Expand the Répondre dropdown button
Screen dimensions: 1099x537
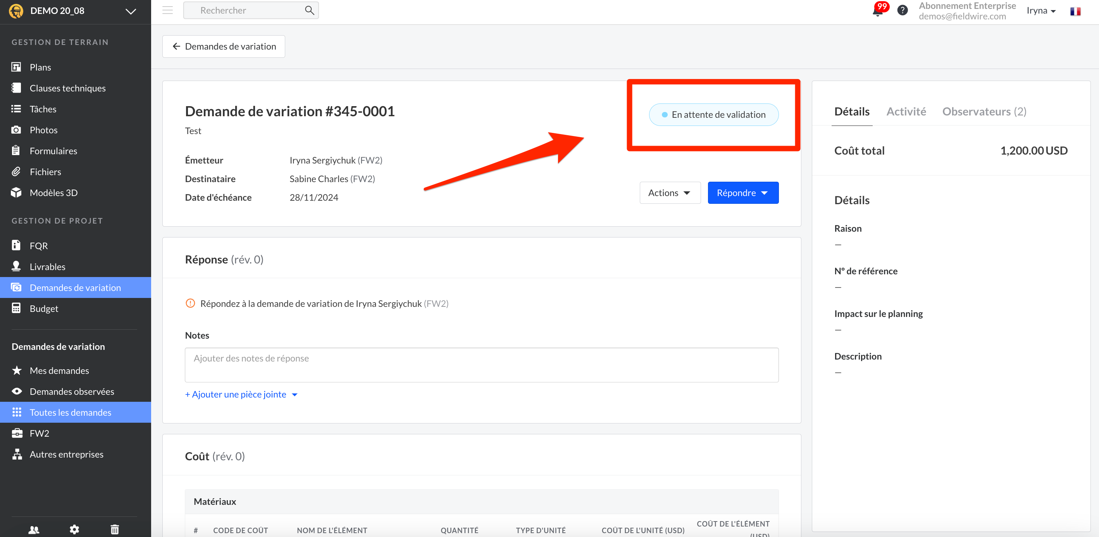(x=743, y=193)
